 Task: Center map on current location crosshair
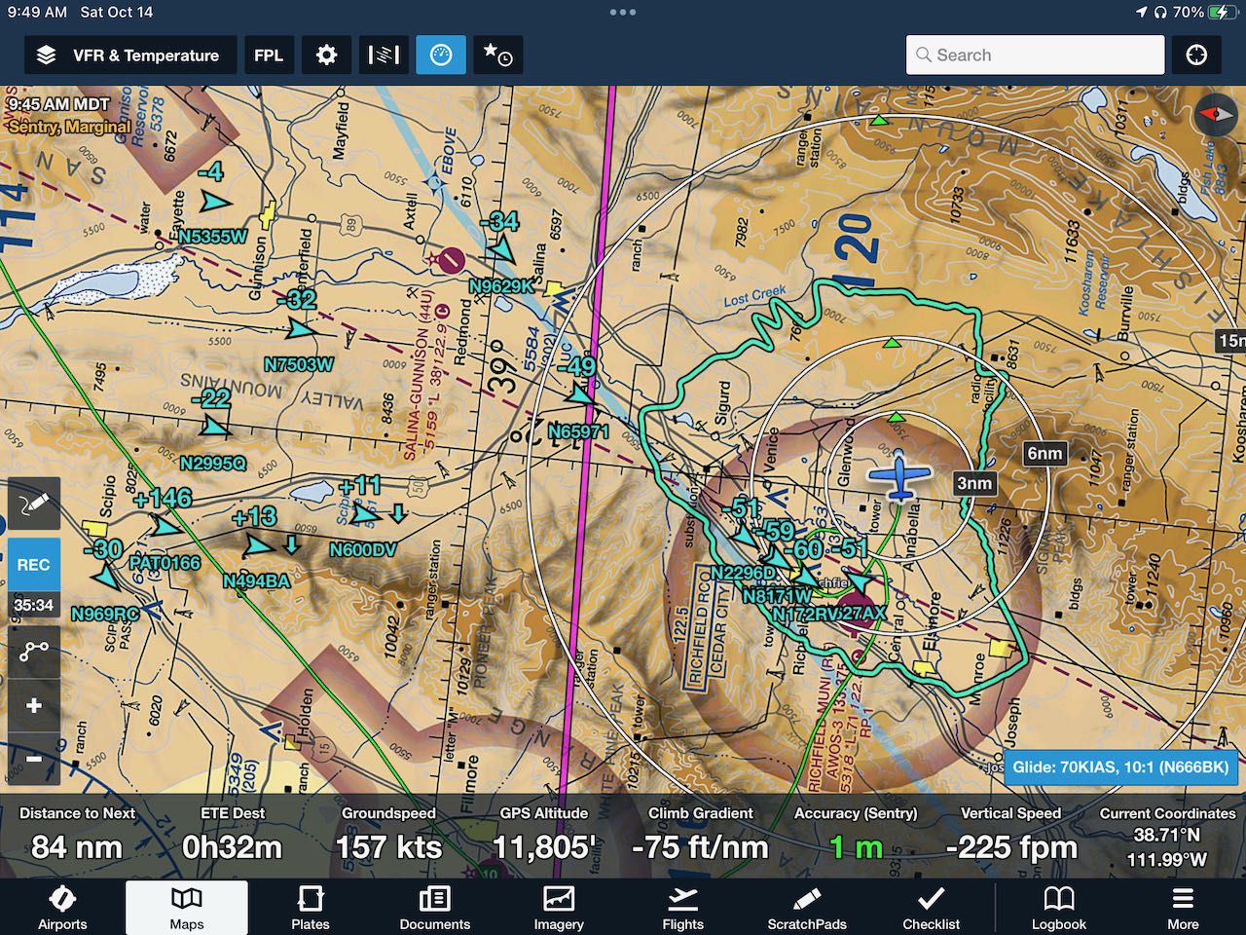(1196, 56)
